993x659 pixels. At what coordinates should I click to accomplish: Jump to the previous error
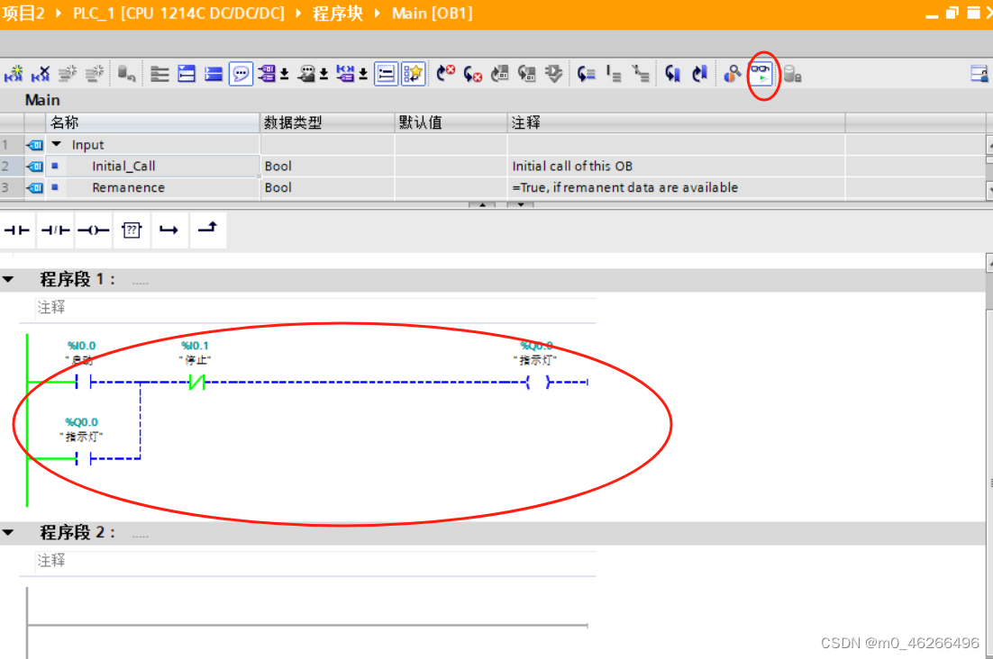click(472, 74)
